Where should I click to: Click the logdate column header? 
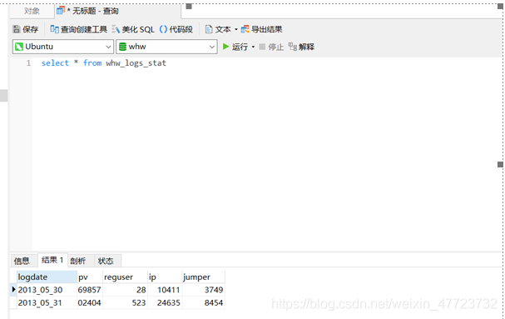pyautogui.click(x=47, y=277)
